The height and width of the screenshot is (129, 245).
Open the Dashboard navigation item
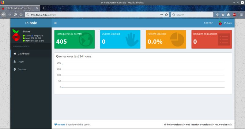coord(23,54)
